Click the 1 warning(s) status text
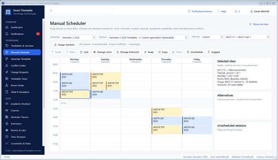This screenshot has height=160, width=278. point(134,44)
